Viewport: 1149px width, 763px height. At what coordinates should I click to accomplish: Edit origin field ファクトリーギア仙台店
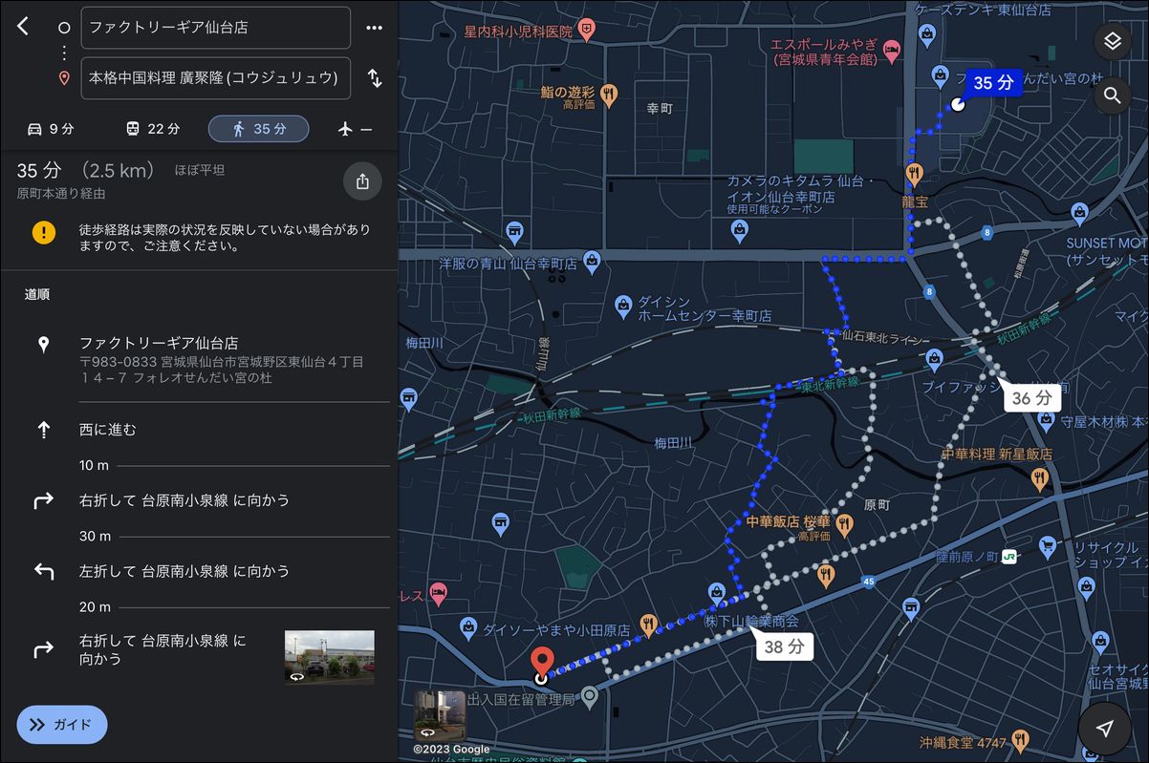(216, 28)
